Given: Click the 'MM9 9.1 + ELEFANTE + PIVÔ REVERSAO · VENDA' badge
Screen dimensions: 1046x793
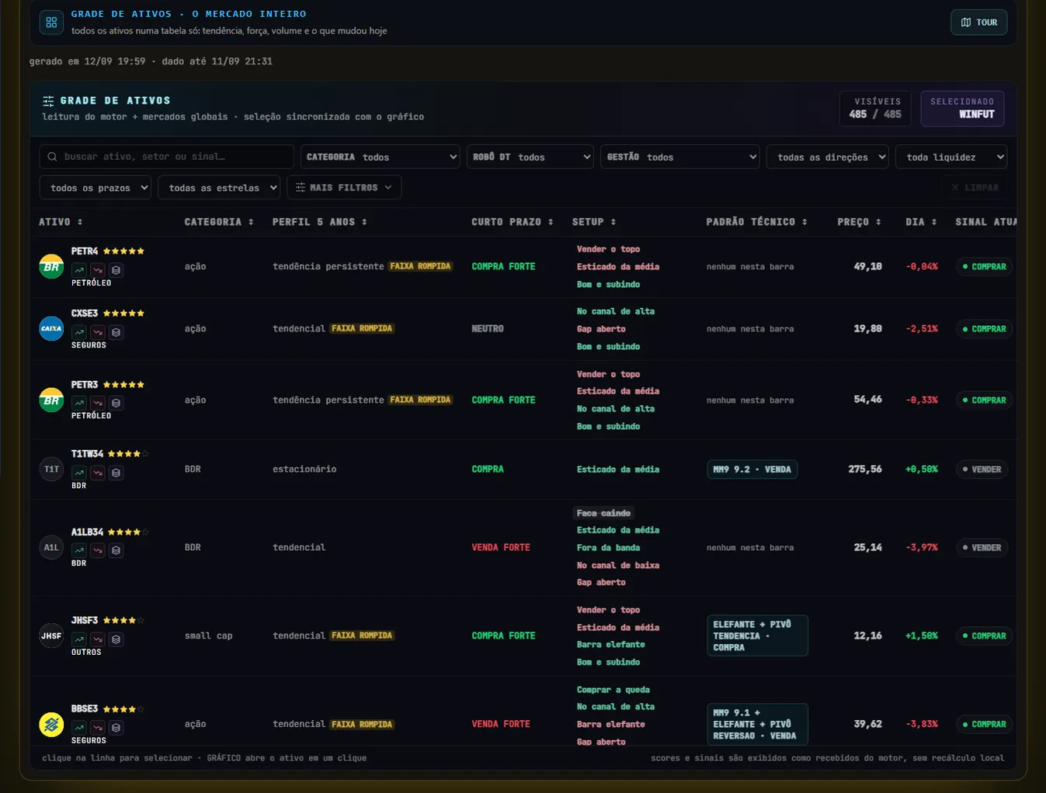Looking at the screenshot, I should coord(757,724).
